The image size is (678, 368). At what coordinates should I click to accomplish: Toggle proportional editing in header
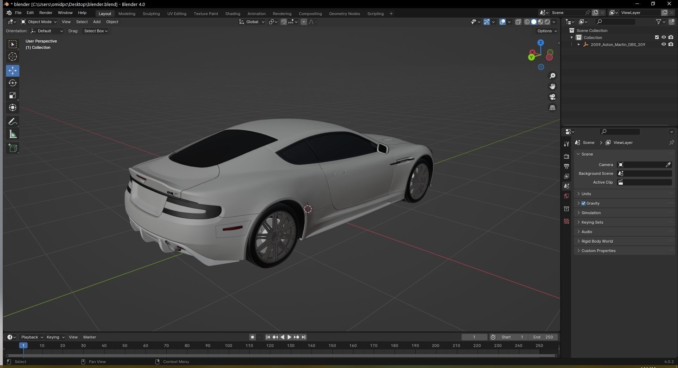point(303,22)
